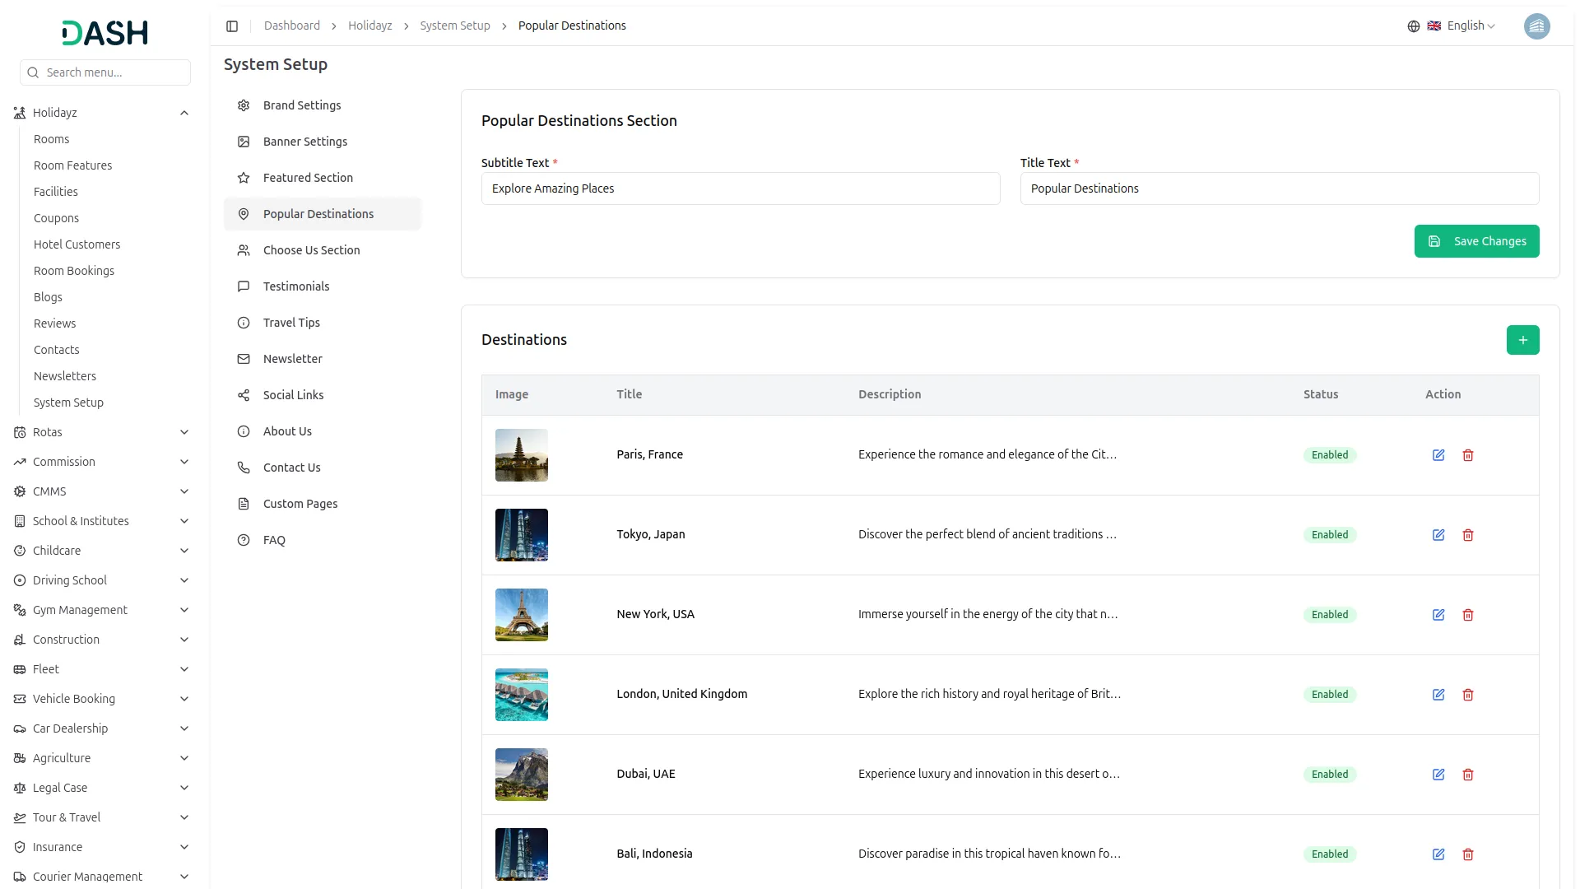Go to Testimonials setup page
The width and height of the screenshot is (1580, 889).
(x=295, y=286)
